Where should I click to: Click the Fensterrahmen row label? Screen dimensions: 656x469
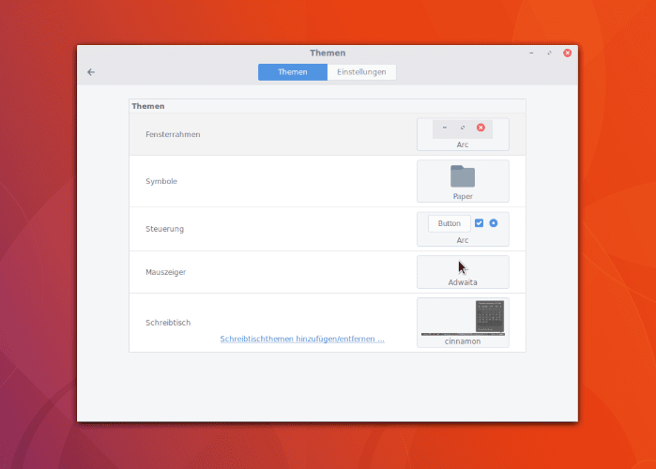173,134
